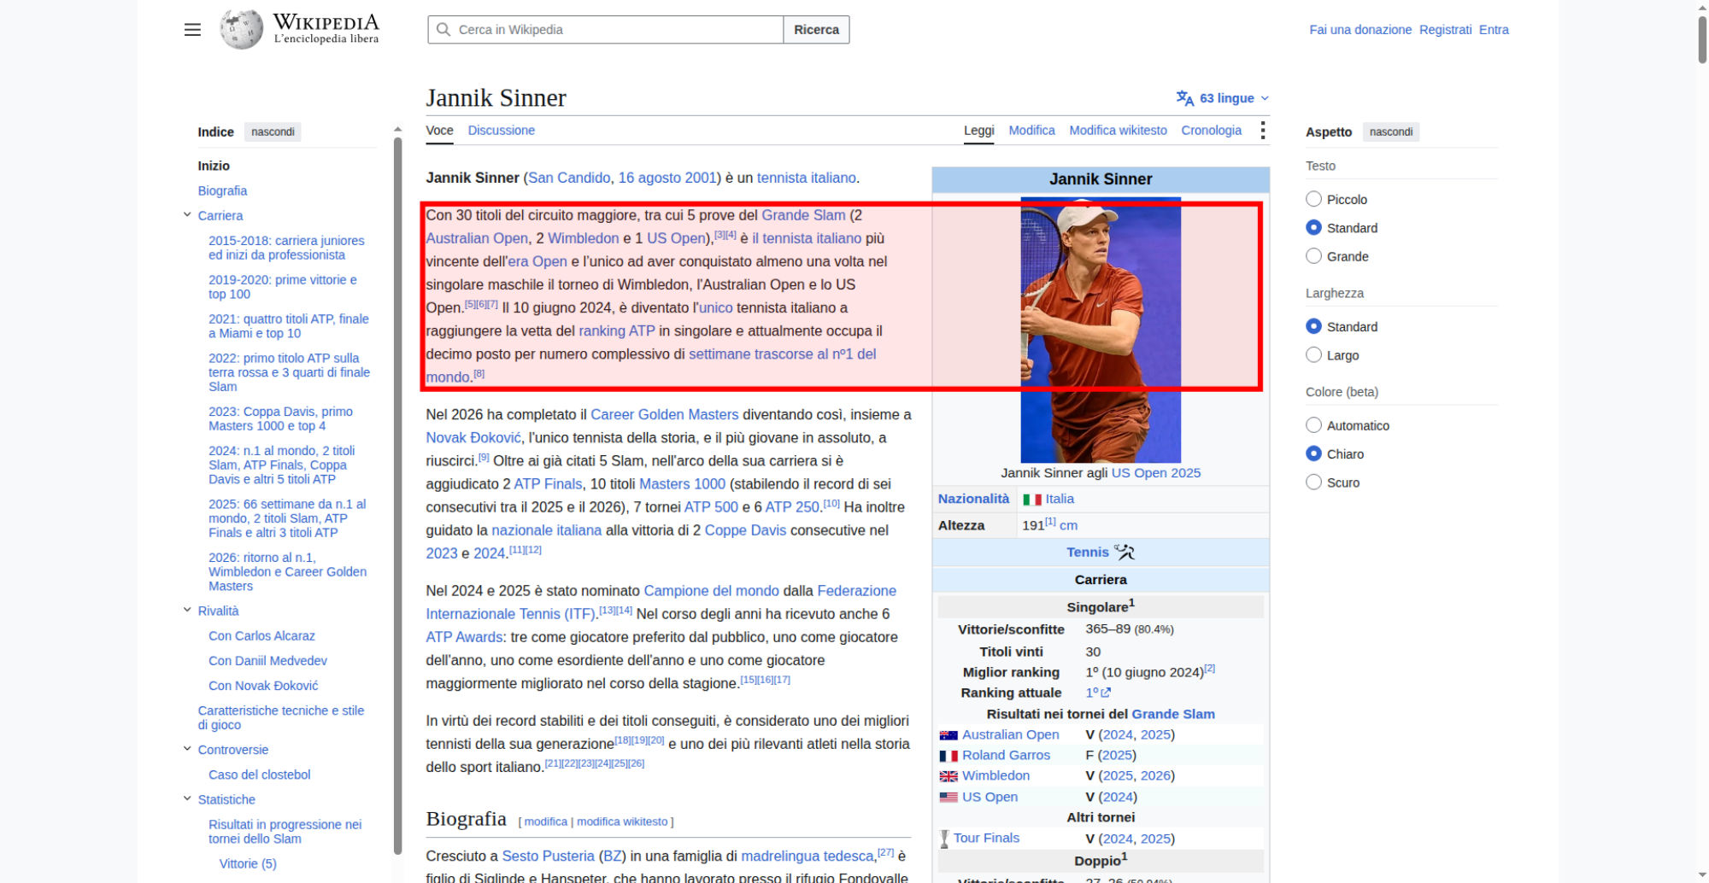Image resolution: width=1709 pixels, height=883 pixels.
Task: Open the Roland Garros infobox link
Action: [1006, 756]
